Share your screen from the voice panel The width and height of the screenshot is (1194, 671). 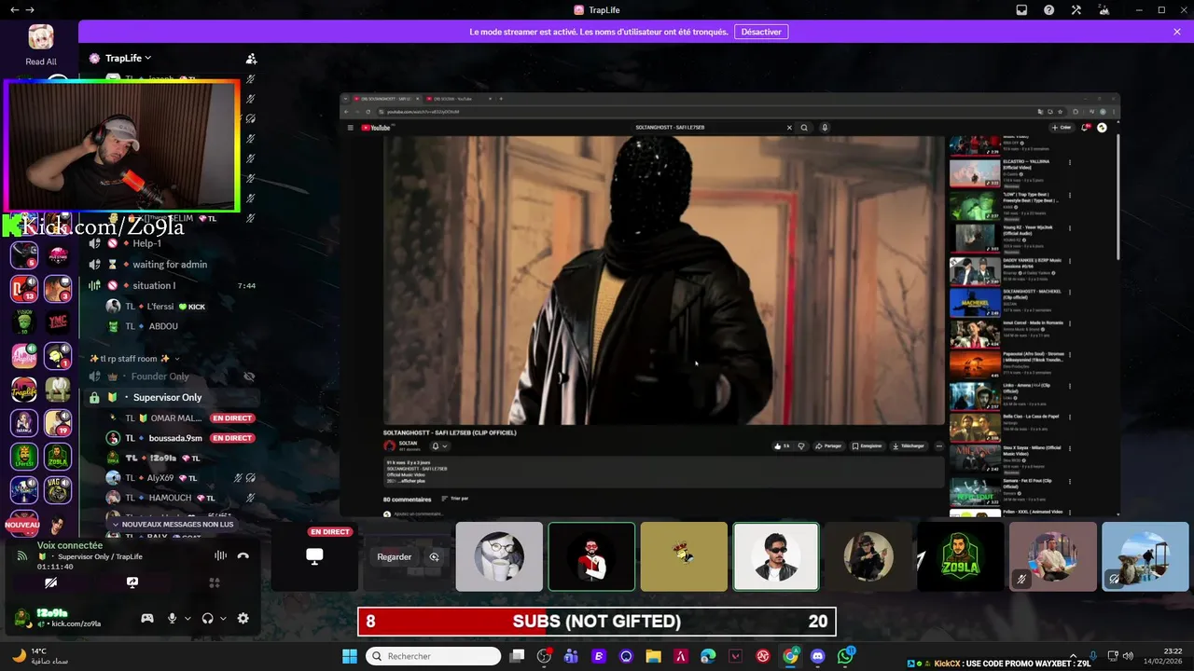[132, 582]
